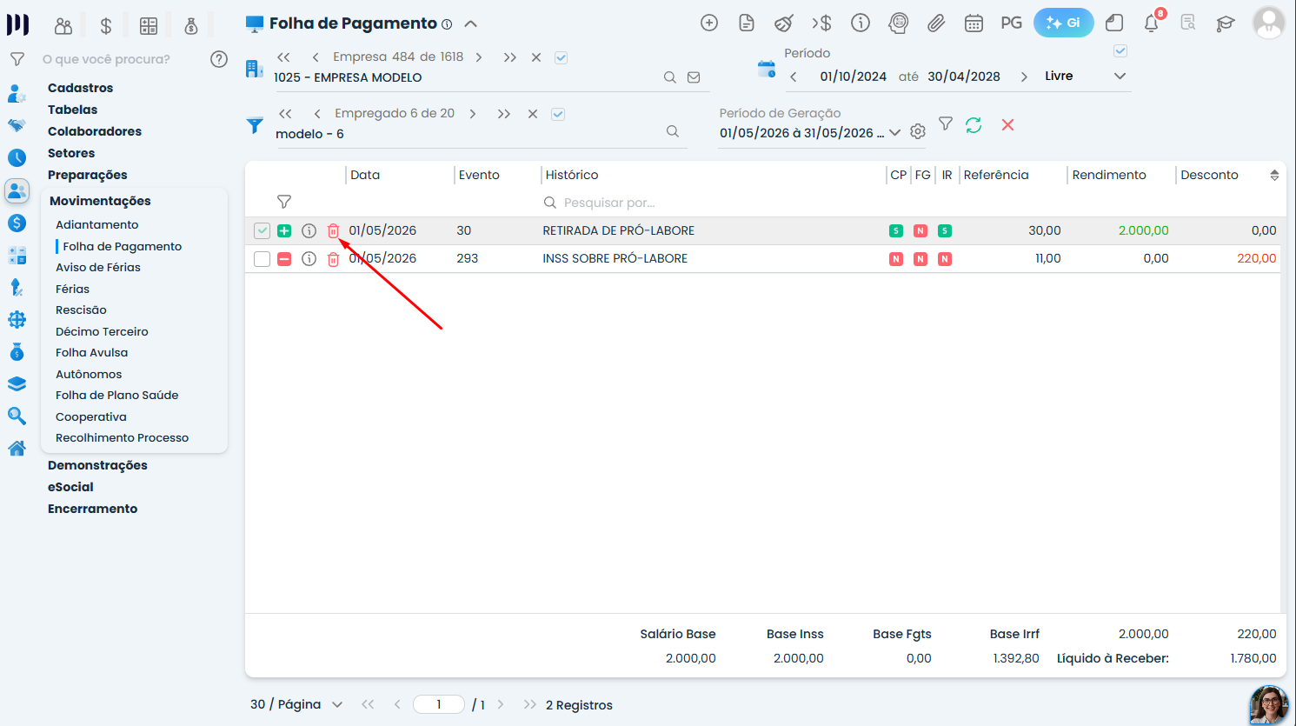This screenshot has height=726, width=1296.
Task: Click the paperclip attachments icon
Action: pyautogui.click(x=936, y=23)
